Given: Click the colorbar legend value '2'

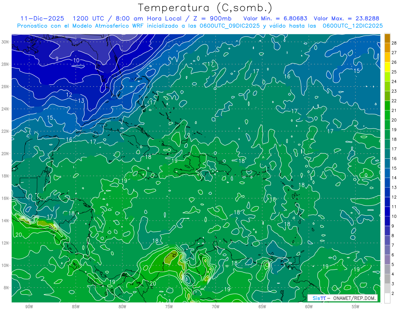Looking at the screenshot, I should [393, 293].
